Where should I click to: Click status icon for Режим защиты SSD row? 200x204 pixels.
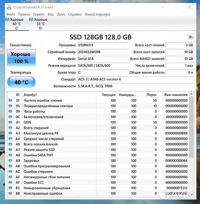tap(10, 150)
